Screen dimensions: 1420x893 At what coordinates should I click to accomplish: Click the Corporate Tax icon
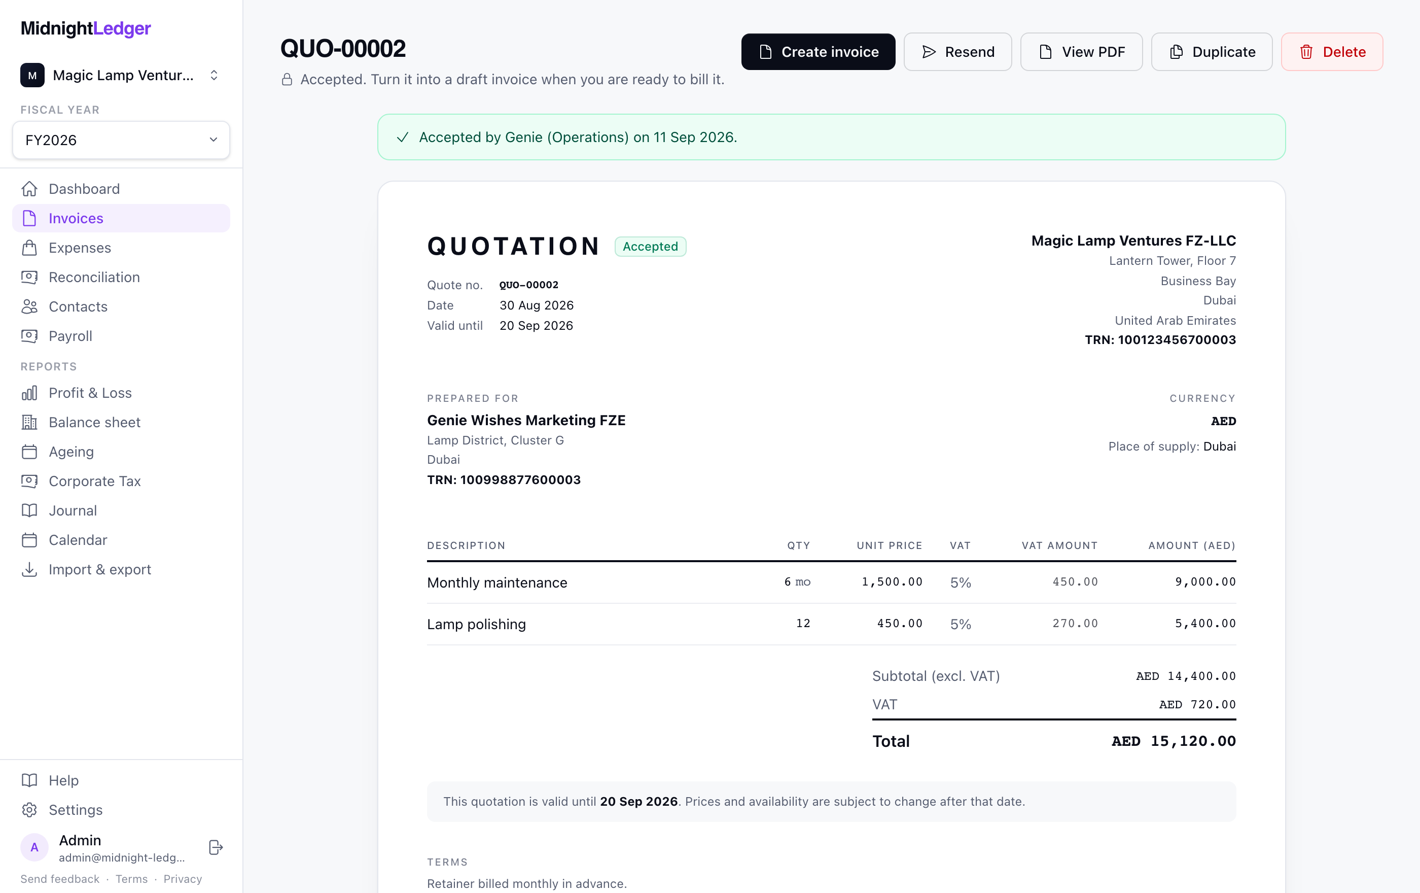click(x=29, y=482)
